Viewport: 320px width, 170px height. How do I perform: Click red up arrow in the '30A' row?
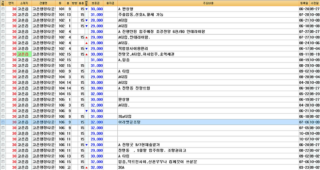coord(86,167)
